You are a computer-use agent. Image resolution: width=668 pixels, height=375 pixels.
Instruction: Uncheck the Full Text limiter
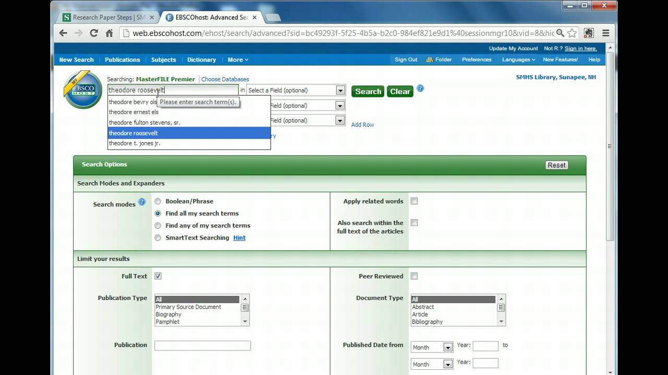click(158, 276)
